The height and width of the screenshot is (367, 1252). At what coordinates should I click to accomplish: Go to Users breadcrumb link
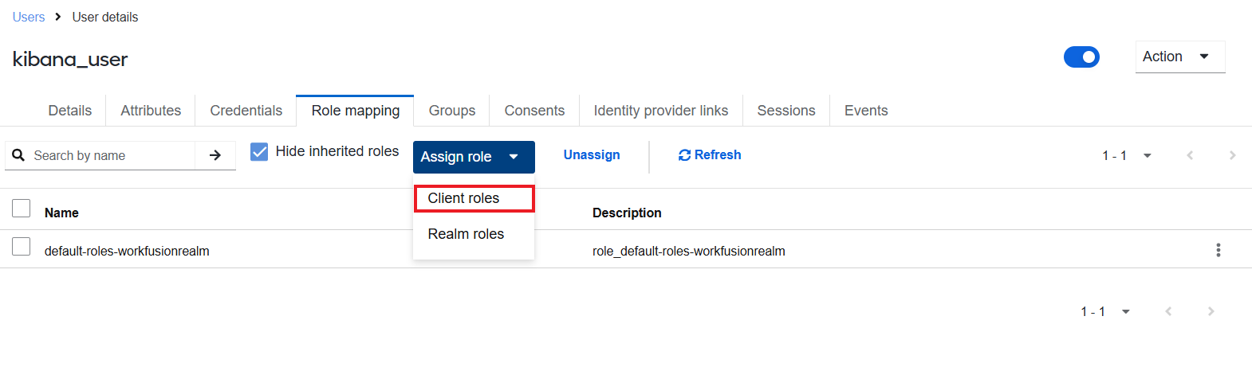(x=29, y=17)
